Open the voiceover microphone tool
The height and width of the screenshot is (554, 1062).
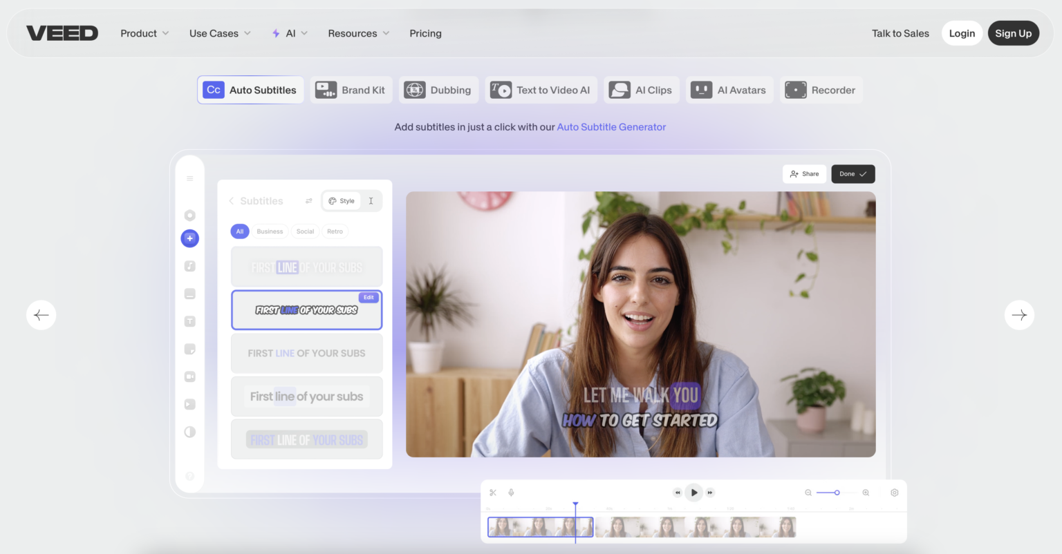pyautogui.click(x=511, y=493)
